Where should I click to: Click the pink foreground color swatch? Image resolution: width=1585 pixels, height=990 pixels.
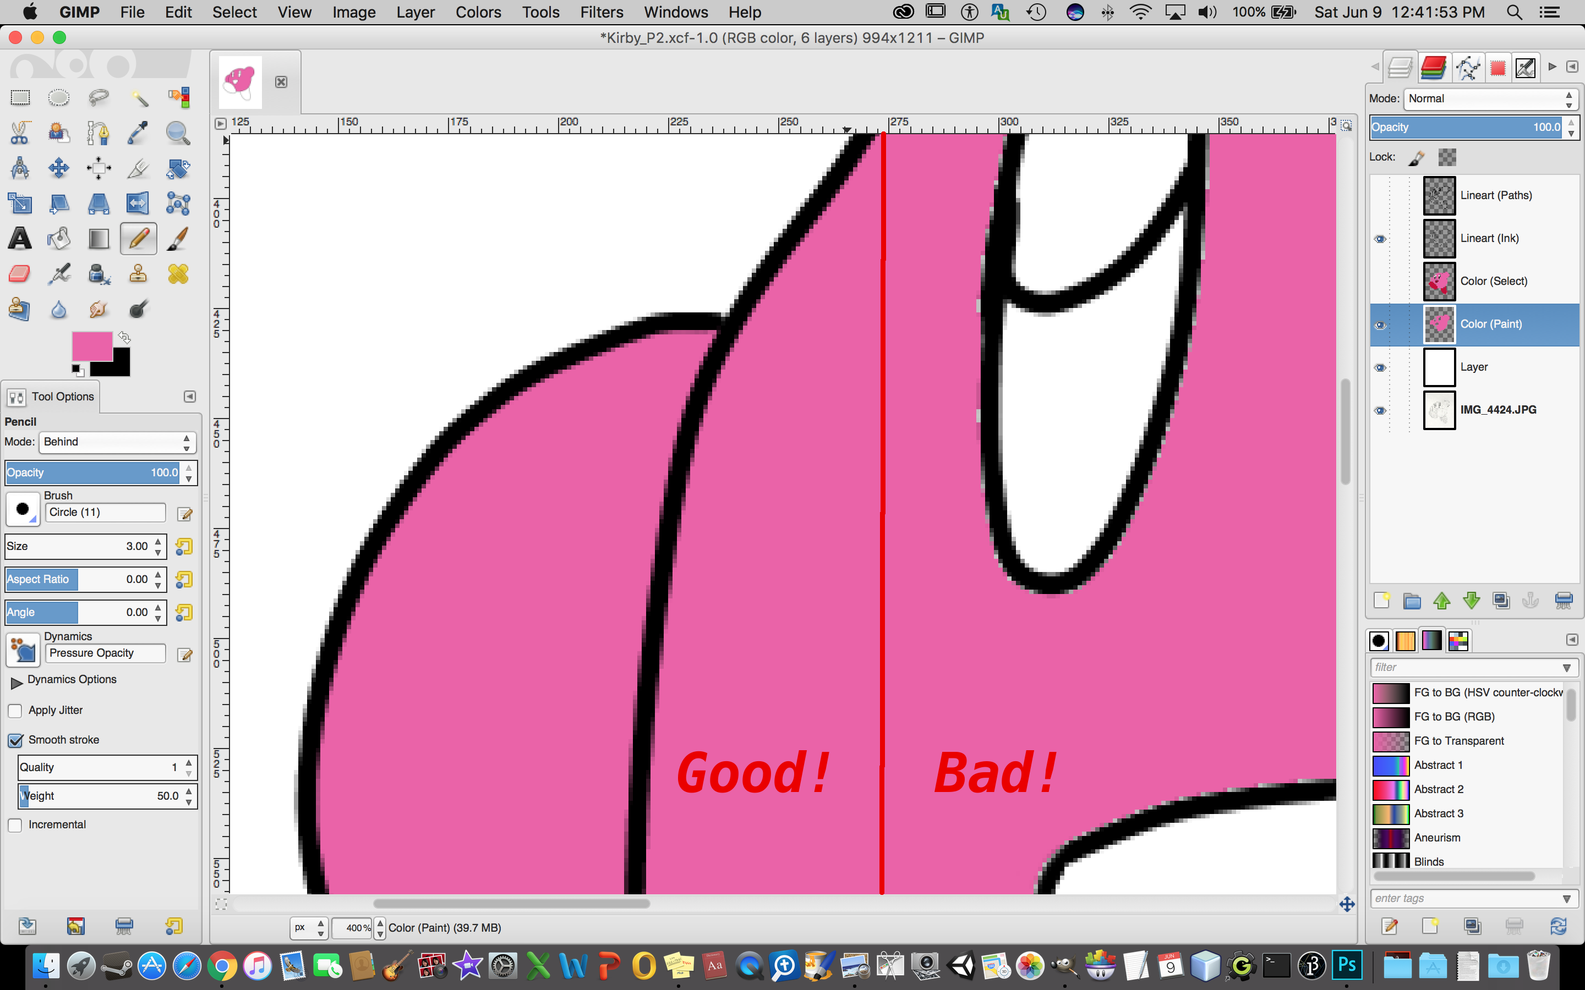[x=92, y=346]
